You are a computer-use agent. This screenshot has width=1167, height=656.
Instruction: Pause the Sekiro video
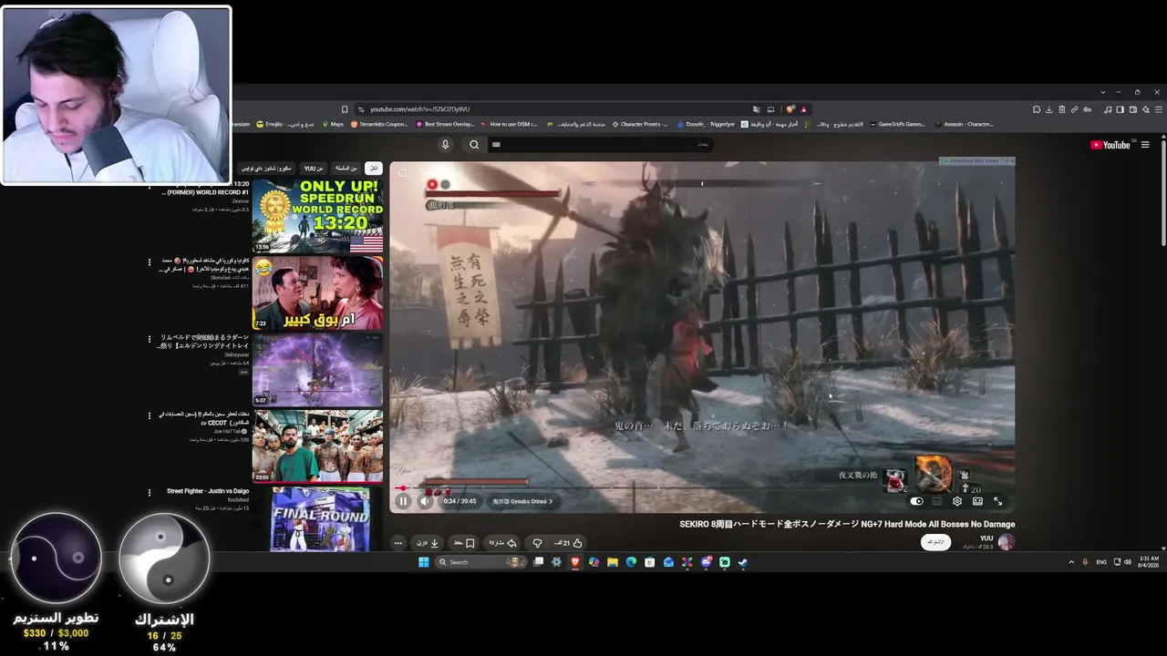[403, 501]
